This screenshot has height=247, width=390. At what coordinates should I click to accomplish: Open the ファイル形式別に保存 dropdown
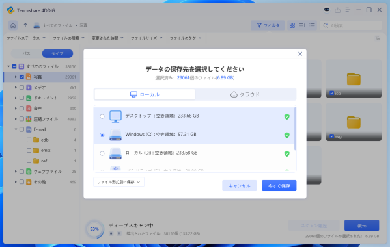coord(118,182)
